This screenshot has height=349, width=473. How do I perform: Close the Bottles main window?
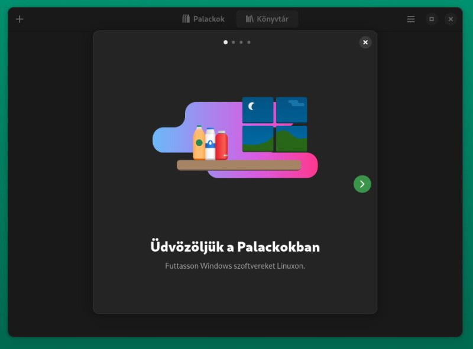[x=451, y=19]
